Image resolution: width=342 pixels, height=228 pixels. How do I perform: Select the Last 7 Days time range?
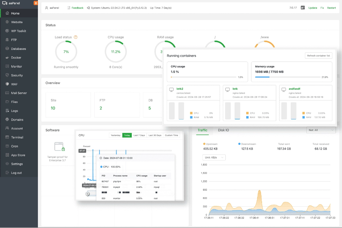pyautogui.click(x=139, y=135)
